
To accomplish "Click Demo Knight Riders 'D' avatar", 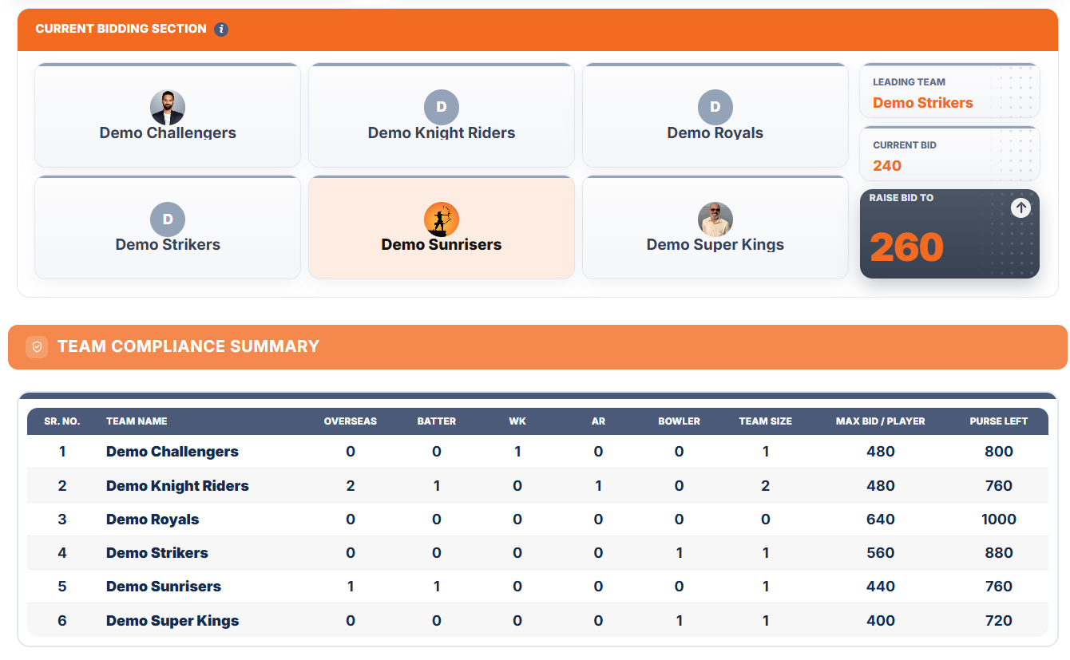I will [x=442, y=108].
